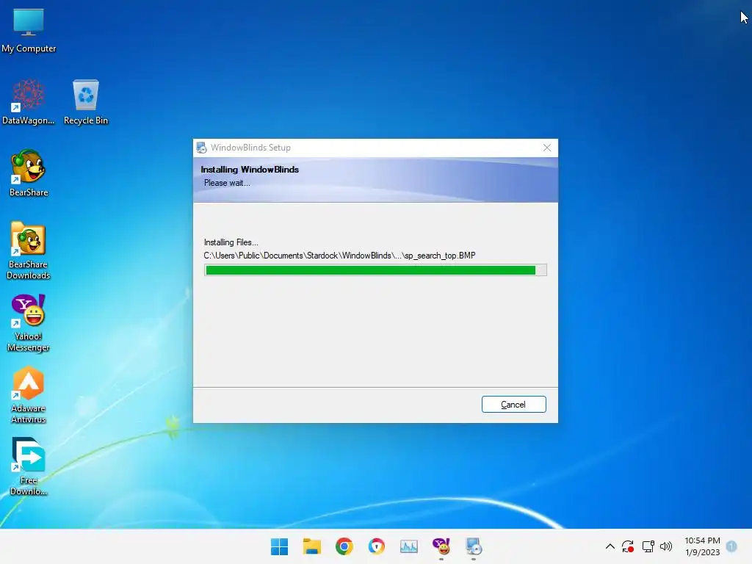Image resolution: width=752 pixels, height=564 pixels.
Task: Select the My Computer desktop icon
Action: [29, 30]
